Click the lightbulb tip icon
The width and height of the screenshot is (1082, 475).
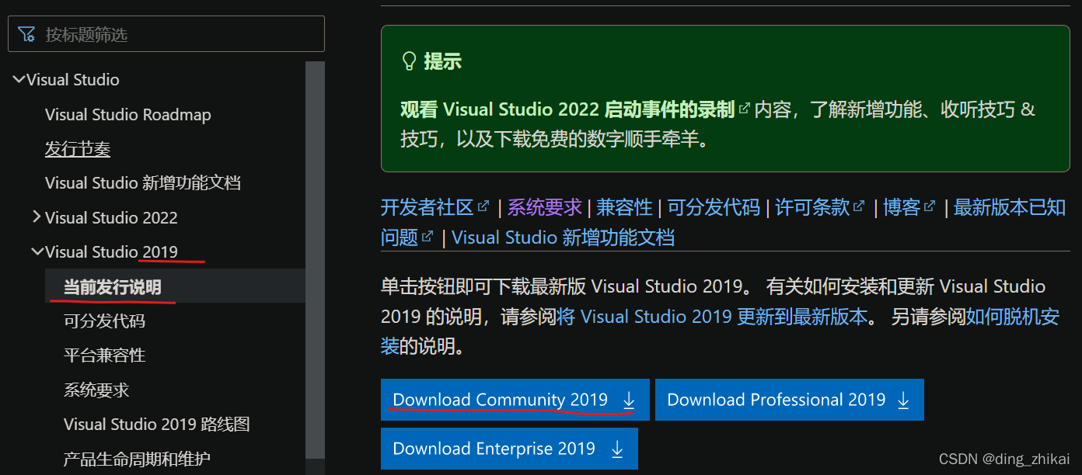point(409,61)
